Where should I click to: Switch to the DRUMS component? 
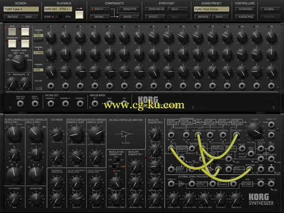[x=100, y=17]
